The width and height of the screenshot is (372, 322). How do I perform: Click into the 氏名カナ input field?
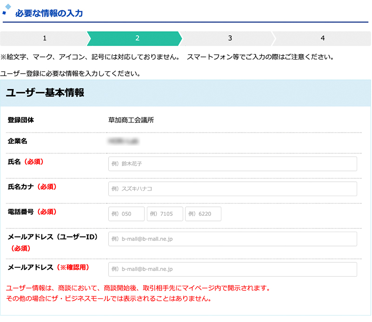click(232, 189)
